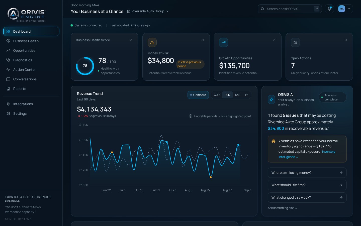The height and width of the screenshot is (226, 361).
Task: Navigate to Diagnostics
Action: point(31,60)
